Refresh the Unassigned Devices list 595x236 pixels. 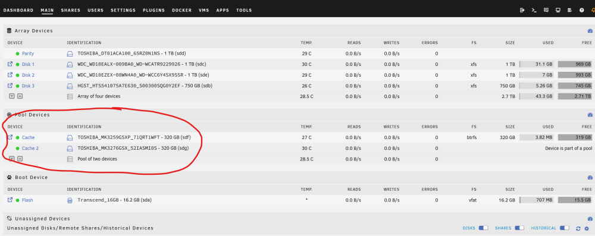[x=578, y=228]
